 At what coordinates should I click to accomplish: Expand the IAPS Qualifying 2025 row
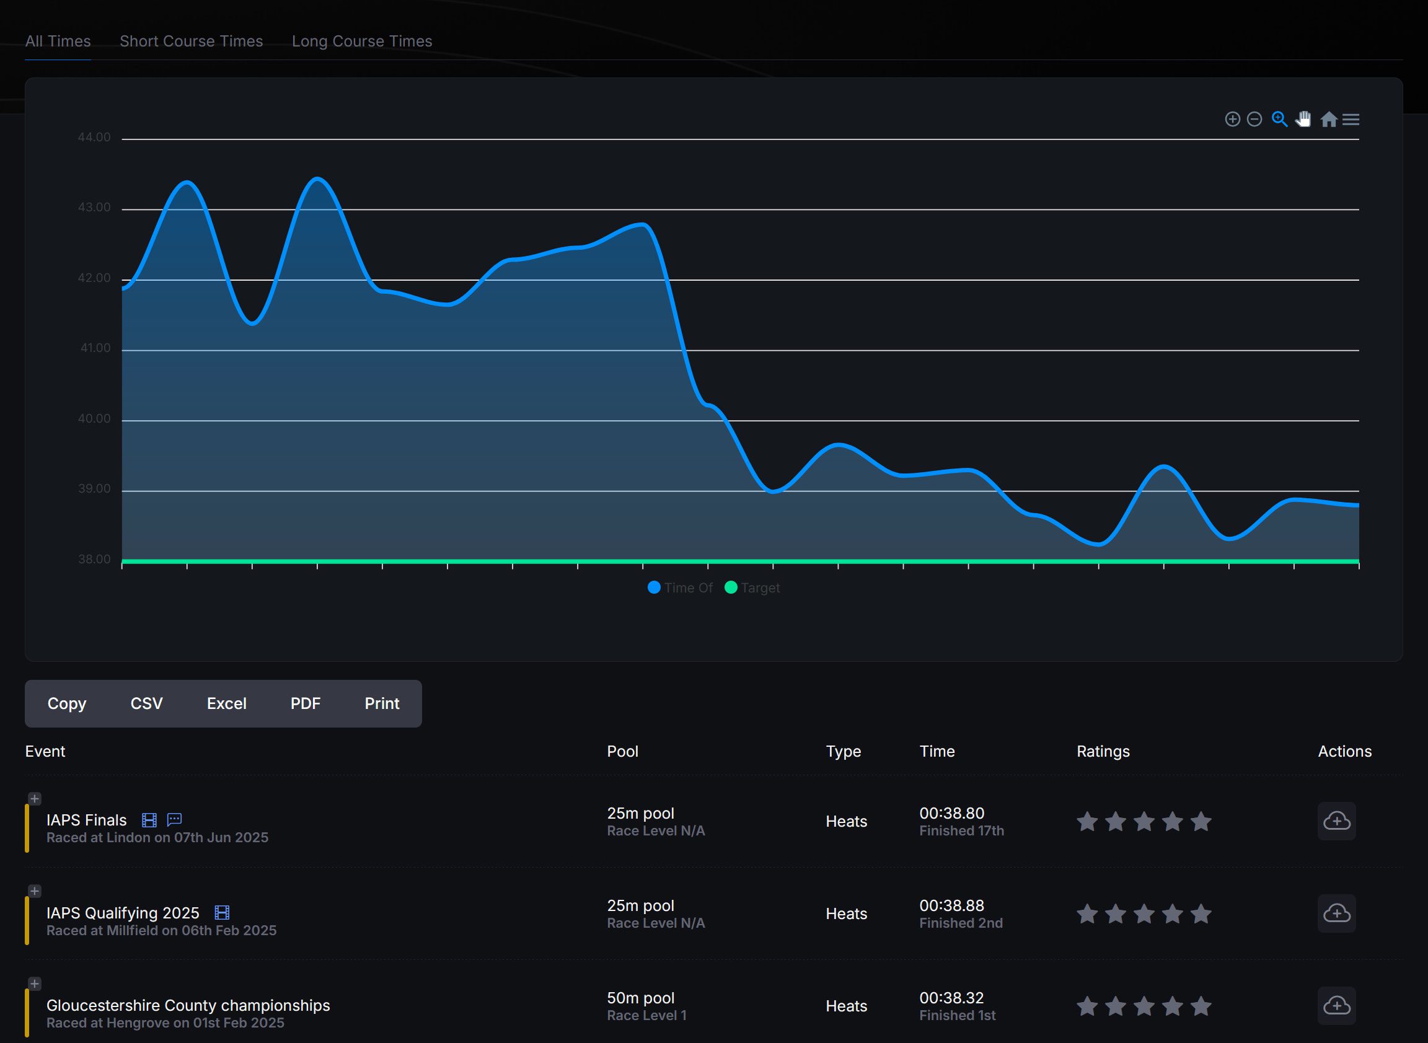click(35, 891)
